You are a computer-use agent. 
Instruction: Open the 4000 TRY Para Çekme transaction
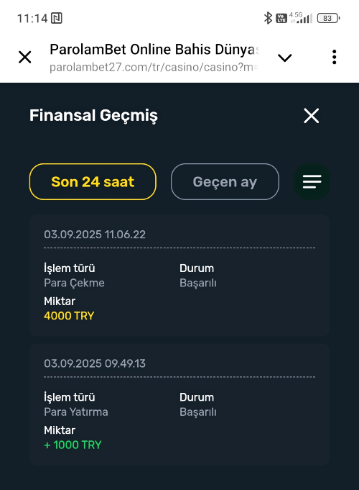click(179, 276)
